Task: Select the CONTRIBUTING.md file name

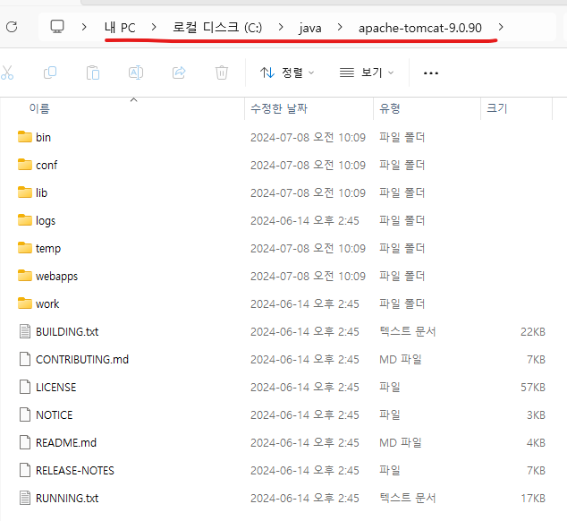Action: point(82,360)
